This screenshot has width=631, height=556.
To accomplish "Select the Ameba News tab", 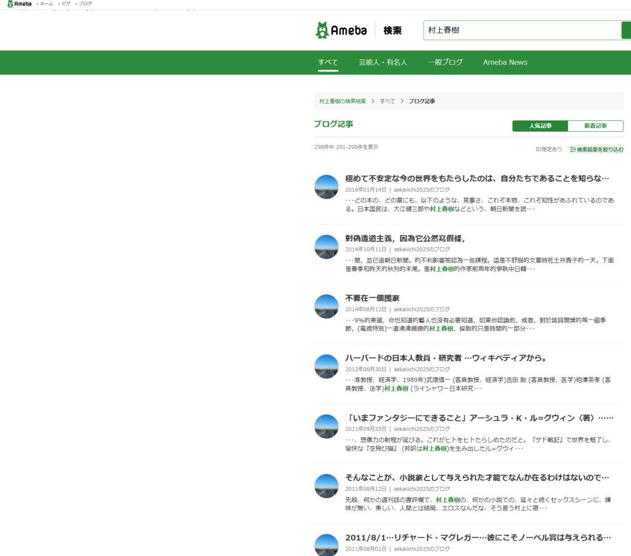I will pos(505,62).
